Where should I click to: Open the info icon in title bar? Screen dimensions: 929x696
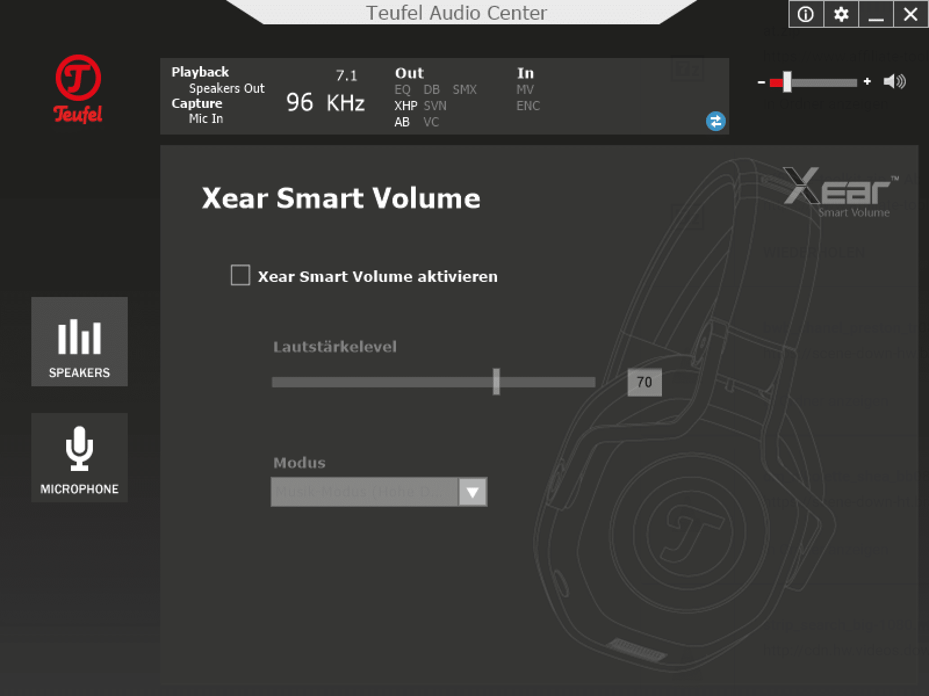[x=806, y=14]
